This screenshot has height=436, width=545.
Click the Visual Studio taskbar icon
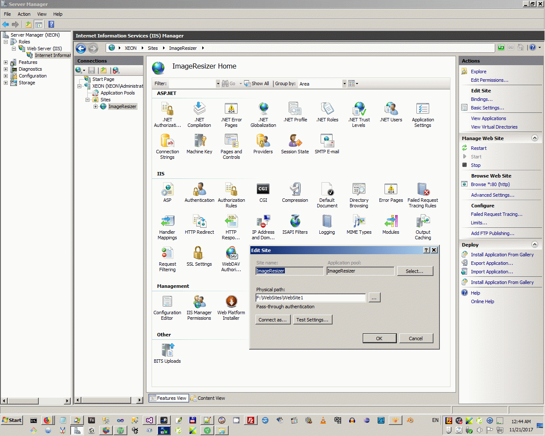point(149,420)
